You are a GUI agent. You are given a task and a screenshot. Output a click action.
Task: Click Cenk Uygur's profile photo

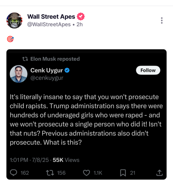[19, 74]
